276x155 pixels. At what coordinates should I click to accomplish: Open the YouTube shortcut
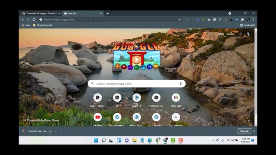97,120
